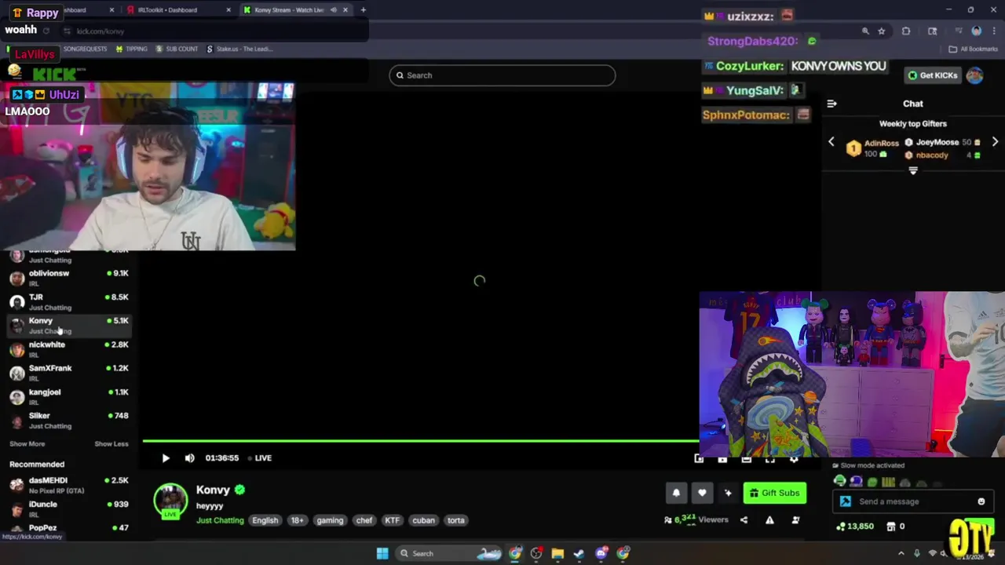Share the Konvy stream
This screenshot has height=565, width=1005.
click(744, 519)
